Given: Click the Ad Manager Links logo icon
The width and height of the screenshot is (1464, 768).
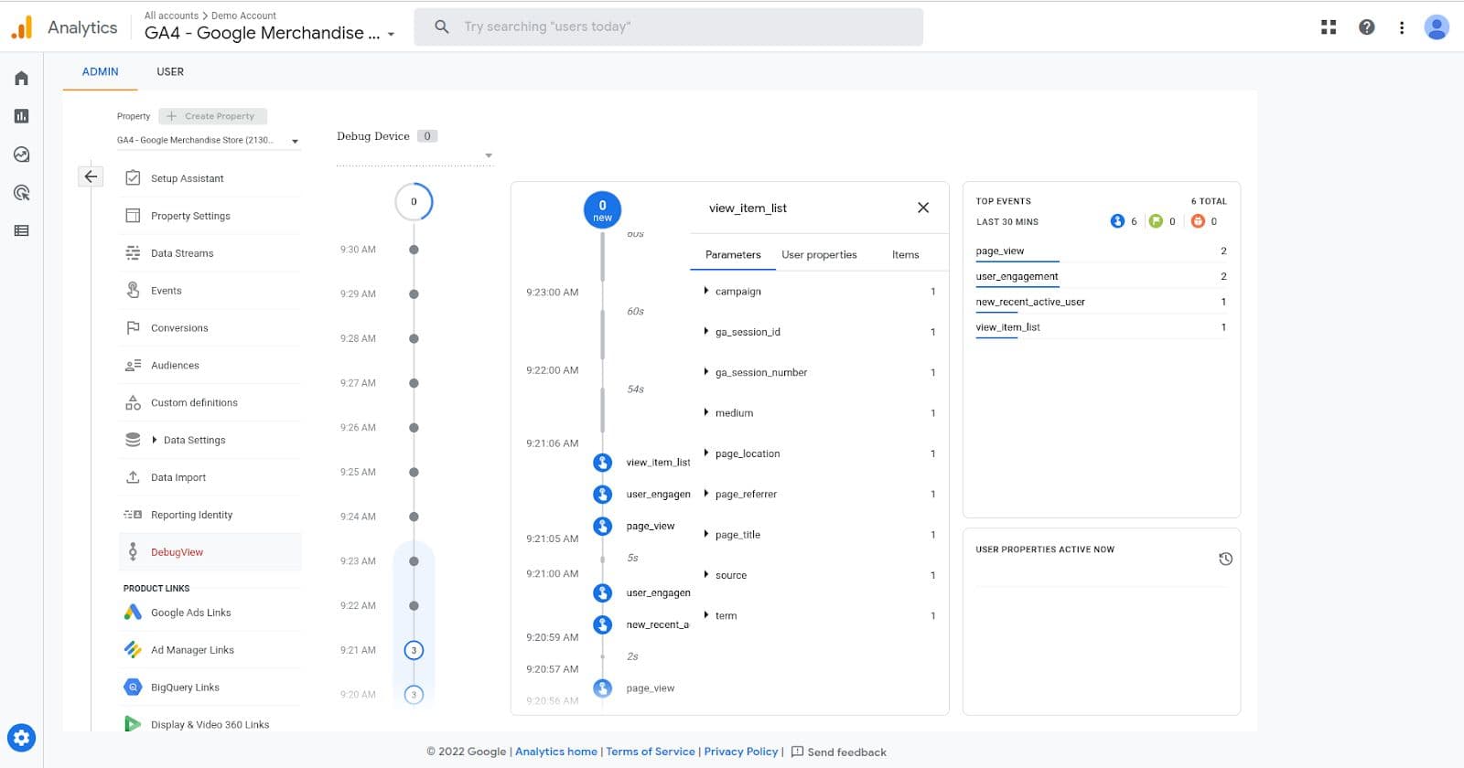Looking at the screenshot, I should (x=133, y=649).
